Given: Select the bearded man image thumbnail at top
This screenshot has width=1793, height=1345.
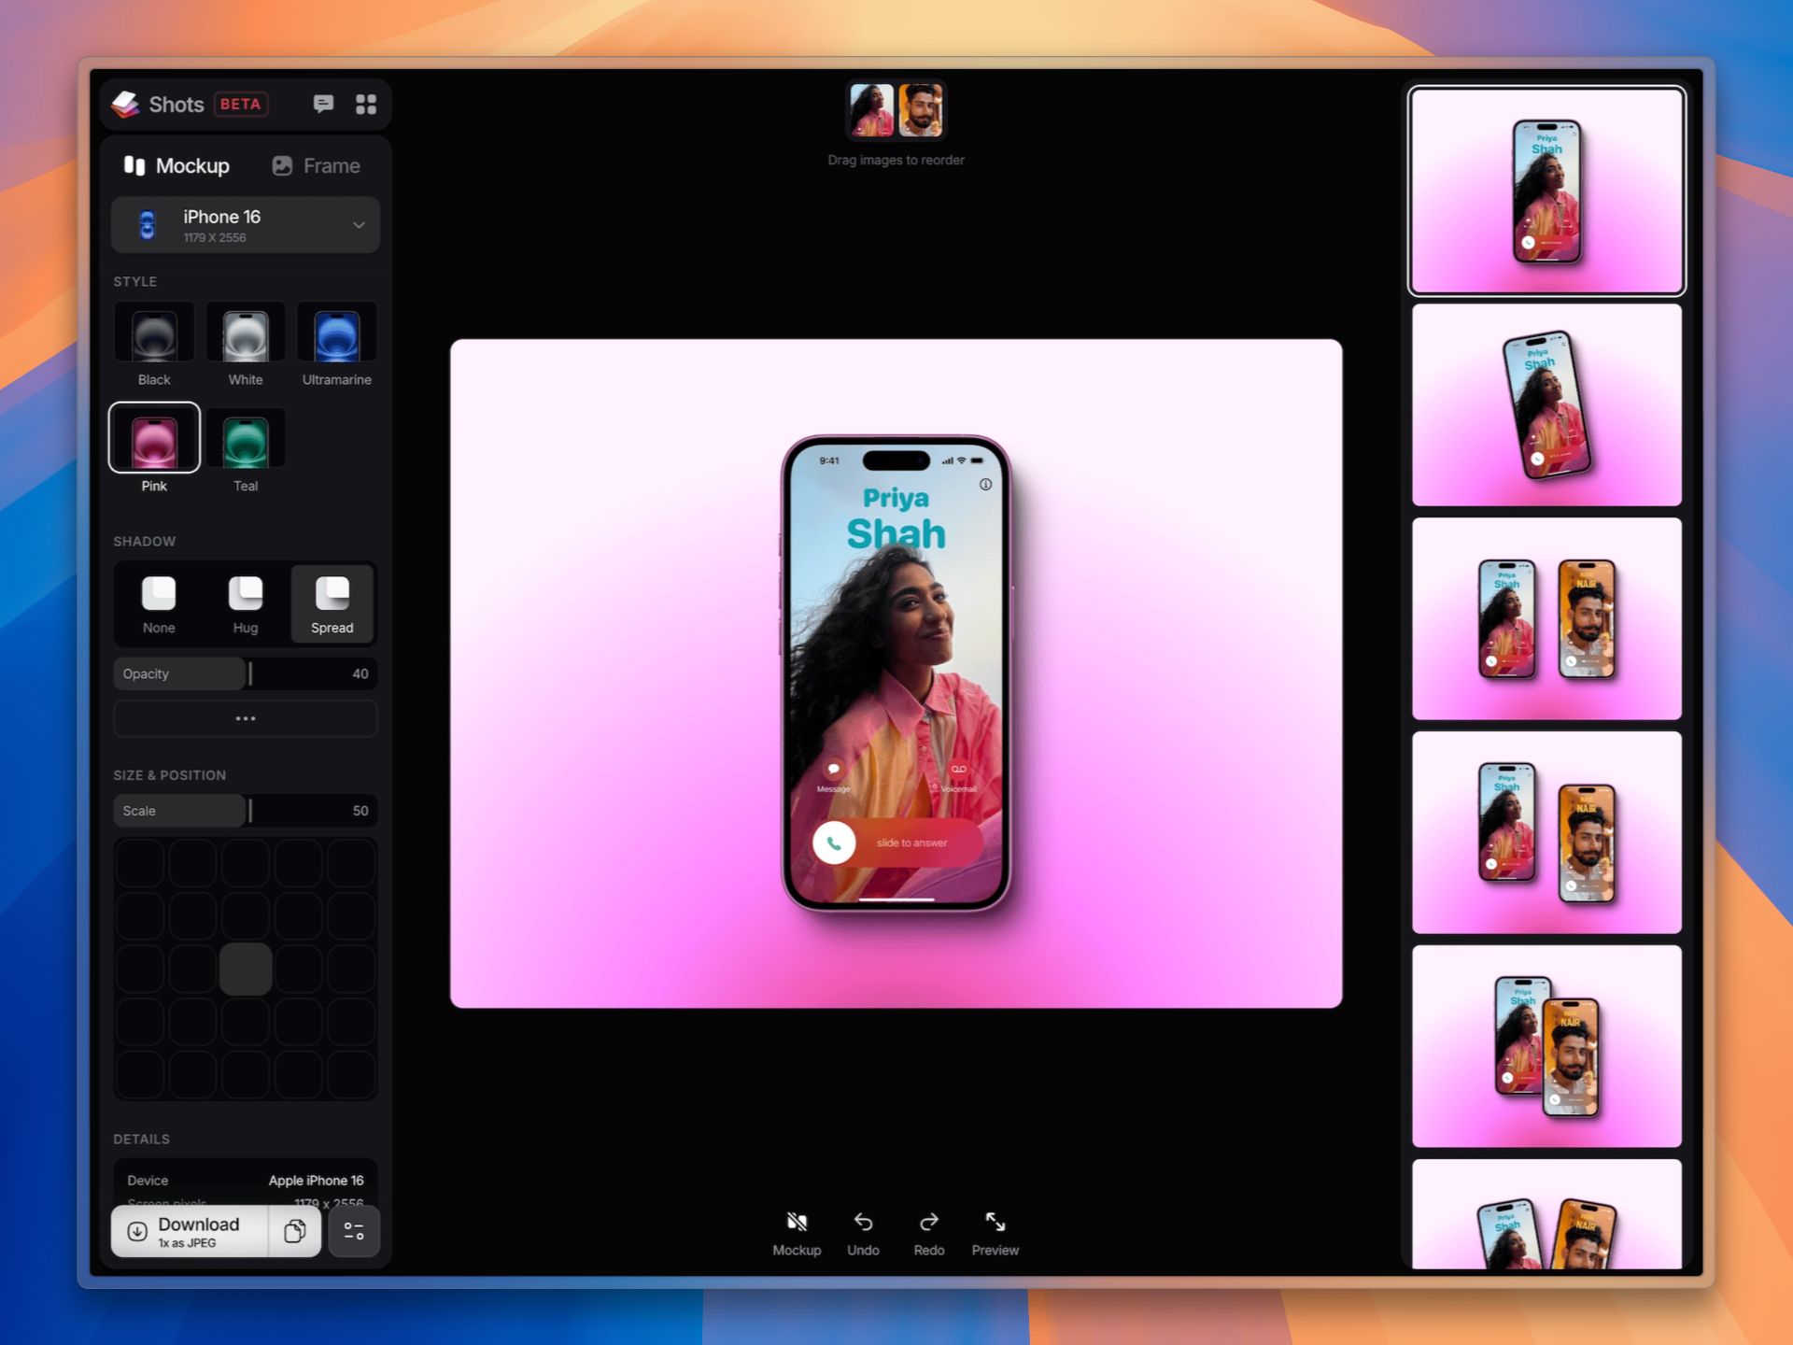Looking at the screenshot, I should (x=921, y=110).
